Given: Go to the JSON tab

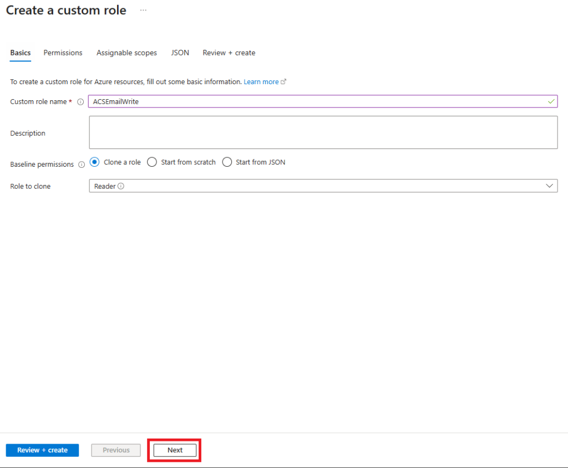Looking at the screenshot, I should 180,53.
